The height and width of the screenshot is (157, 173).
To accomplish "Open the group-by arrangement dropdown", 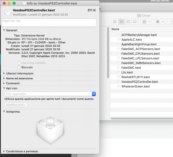I will pyautogui.click(x=146, y=22).
